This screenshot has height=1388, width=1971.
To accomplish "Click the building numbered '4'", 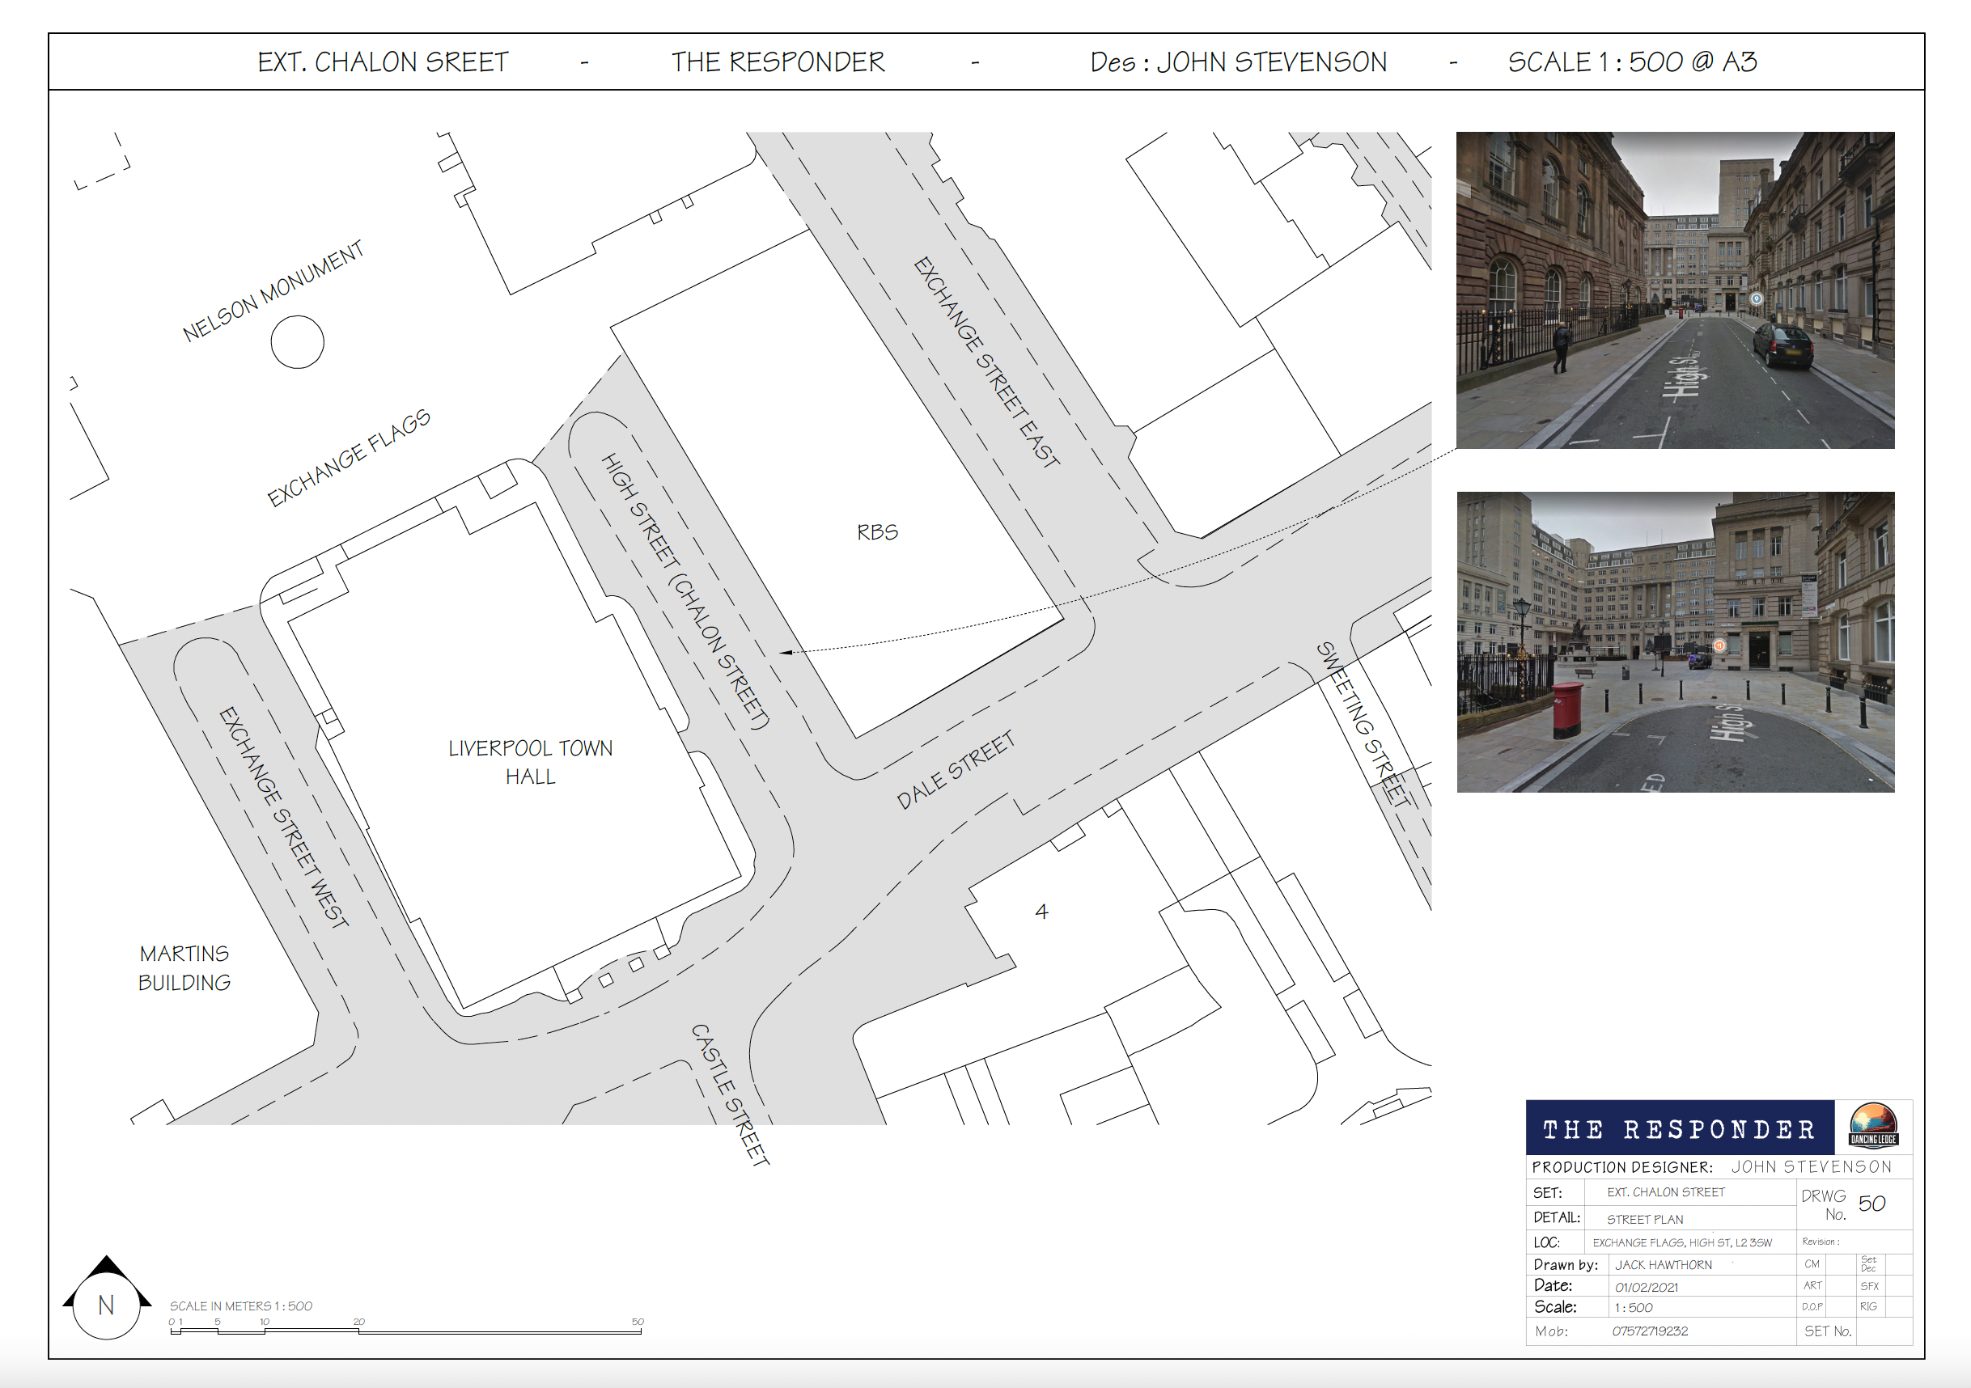I will coord(1041,912).
